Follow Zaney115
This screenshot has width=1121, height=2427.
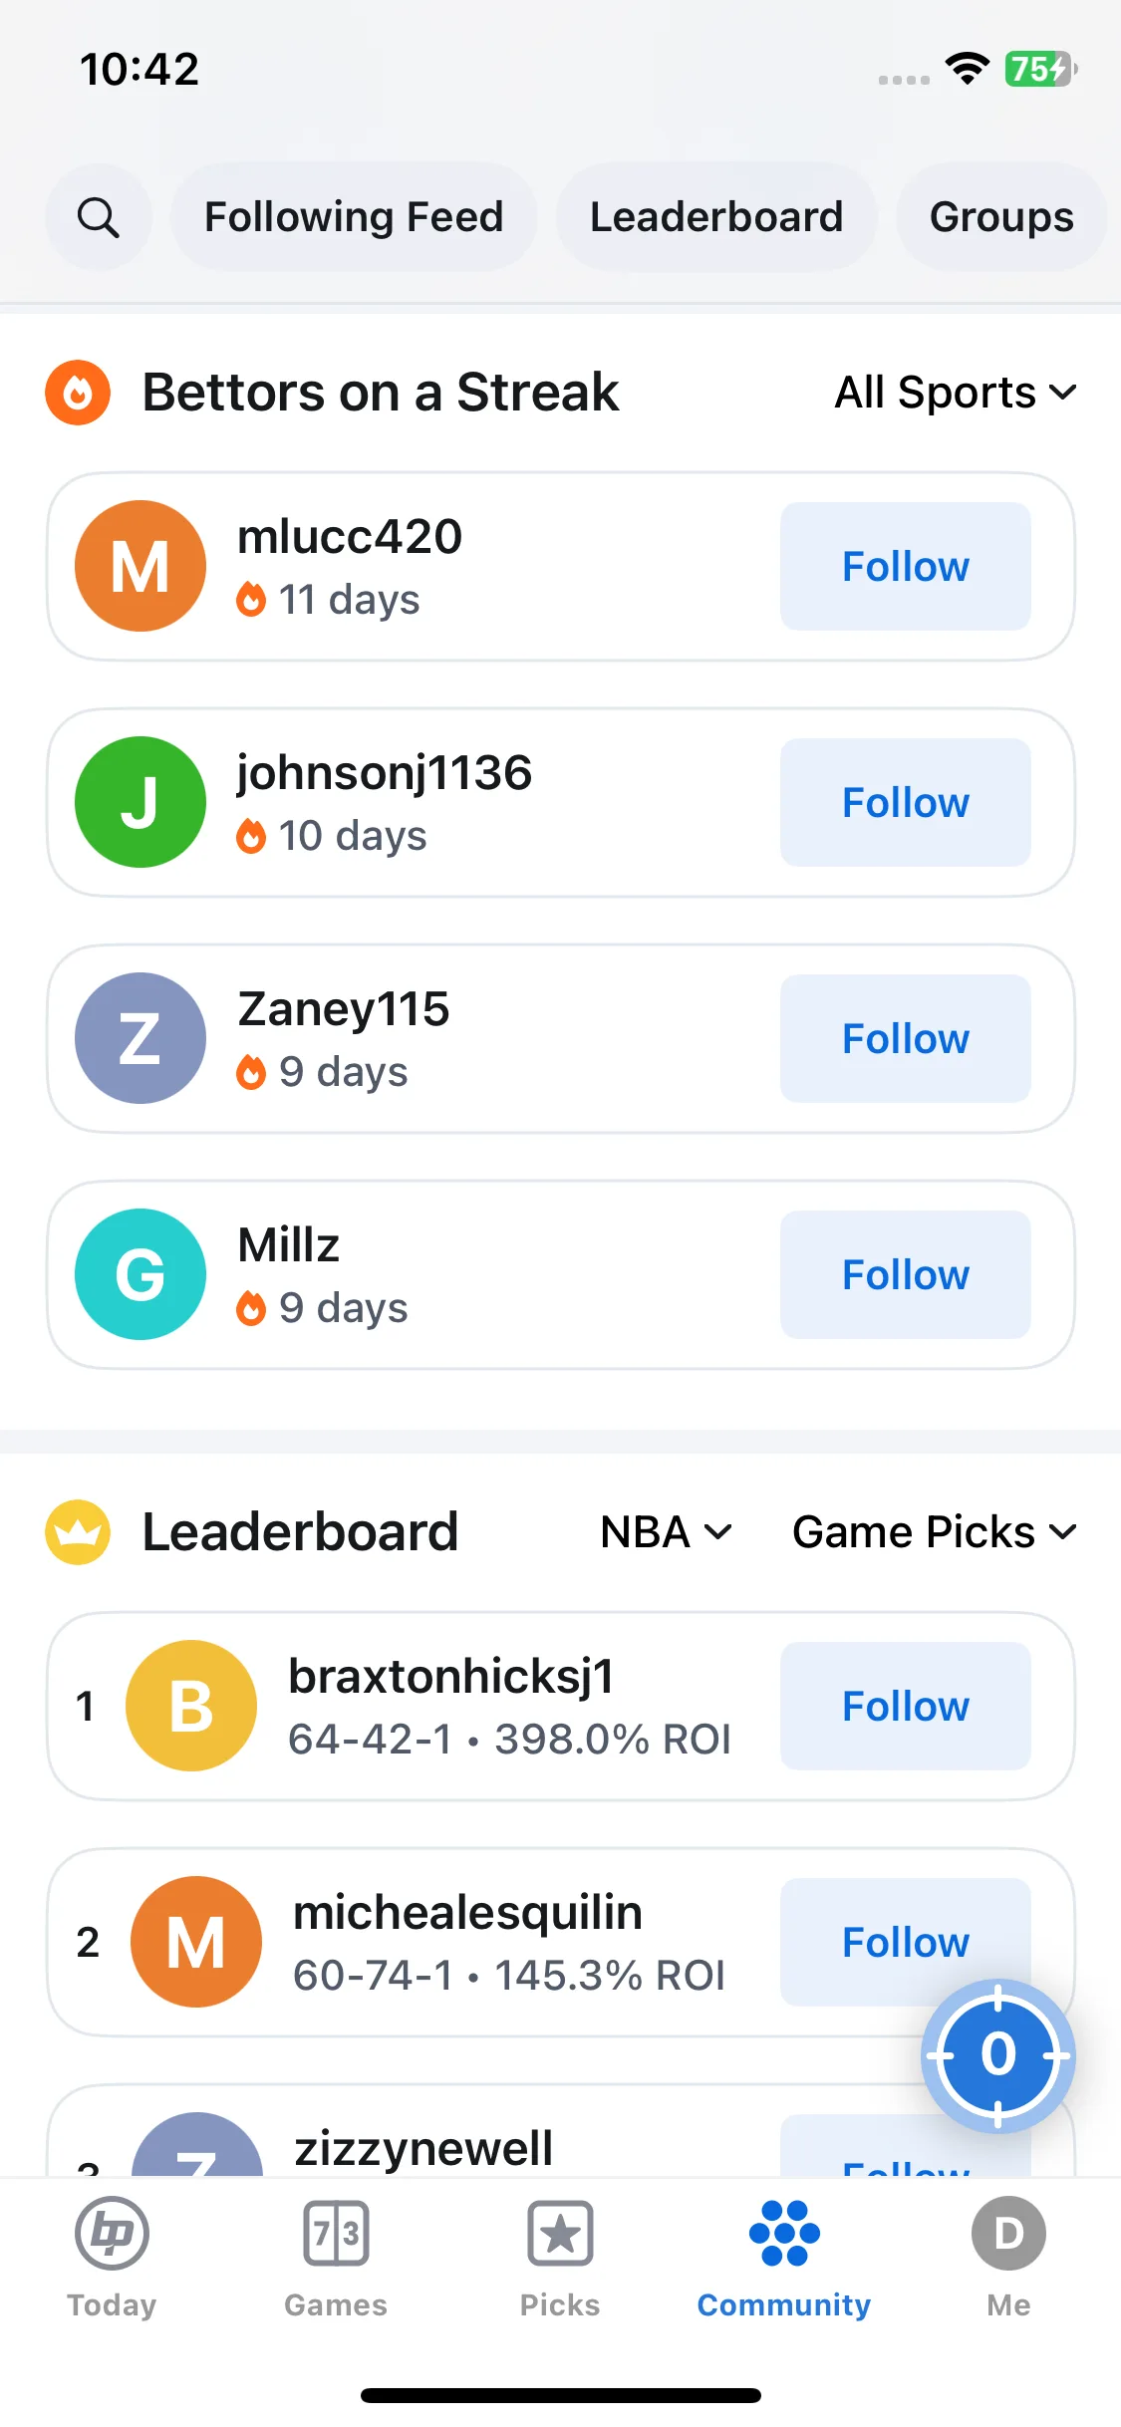[905, 1038]
